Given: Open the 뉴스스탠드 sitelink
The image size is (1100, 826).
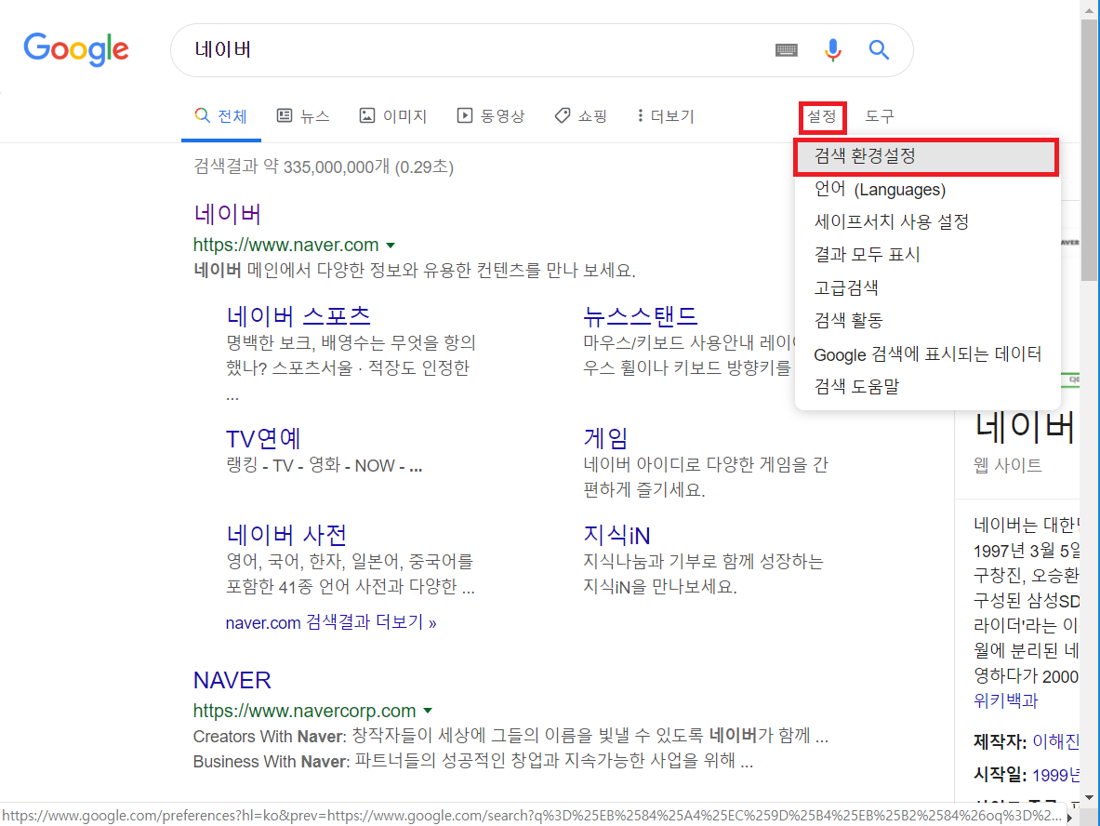Looking at the screenshot, I should tap(641, 316).
